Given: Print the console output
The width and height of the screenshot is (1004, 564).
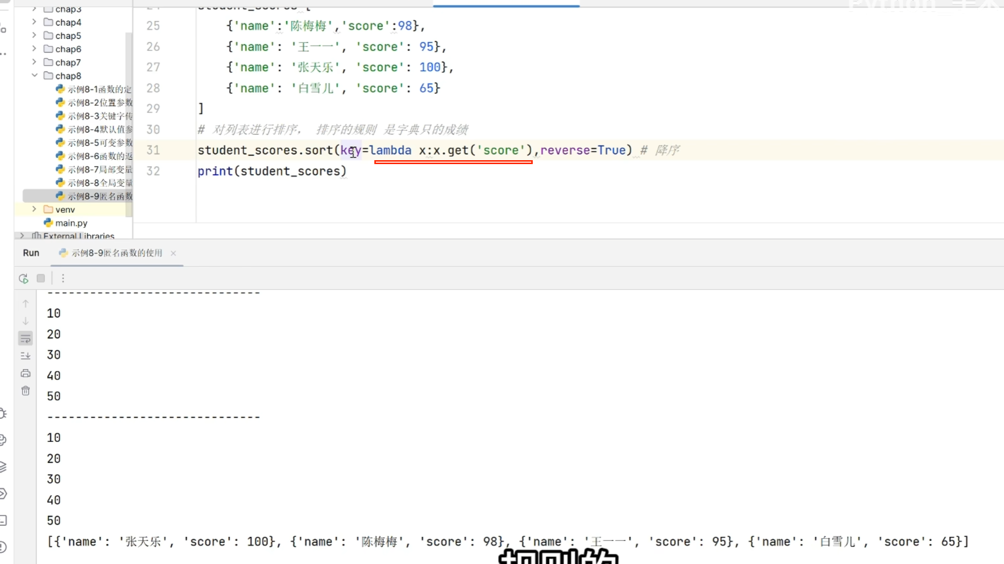Looking at the screenshot, I should coord(26,373).
